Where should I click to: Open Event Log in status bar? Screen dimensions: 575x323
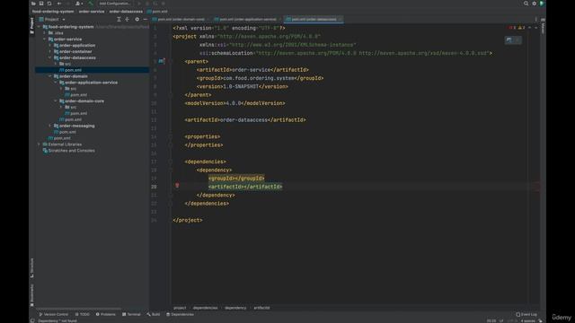pos(526,314)
